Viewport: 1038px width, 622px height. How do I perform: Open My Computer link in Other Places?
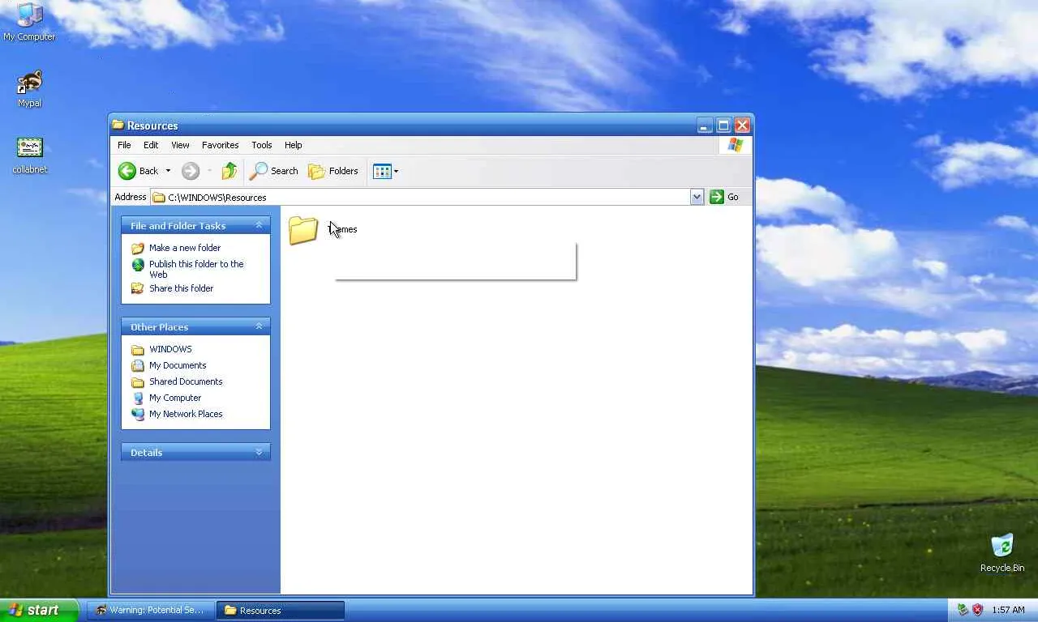pos(175,398)
